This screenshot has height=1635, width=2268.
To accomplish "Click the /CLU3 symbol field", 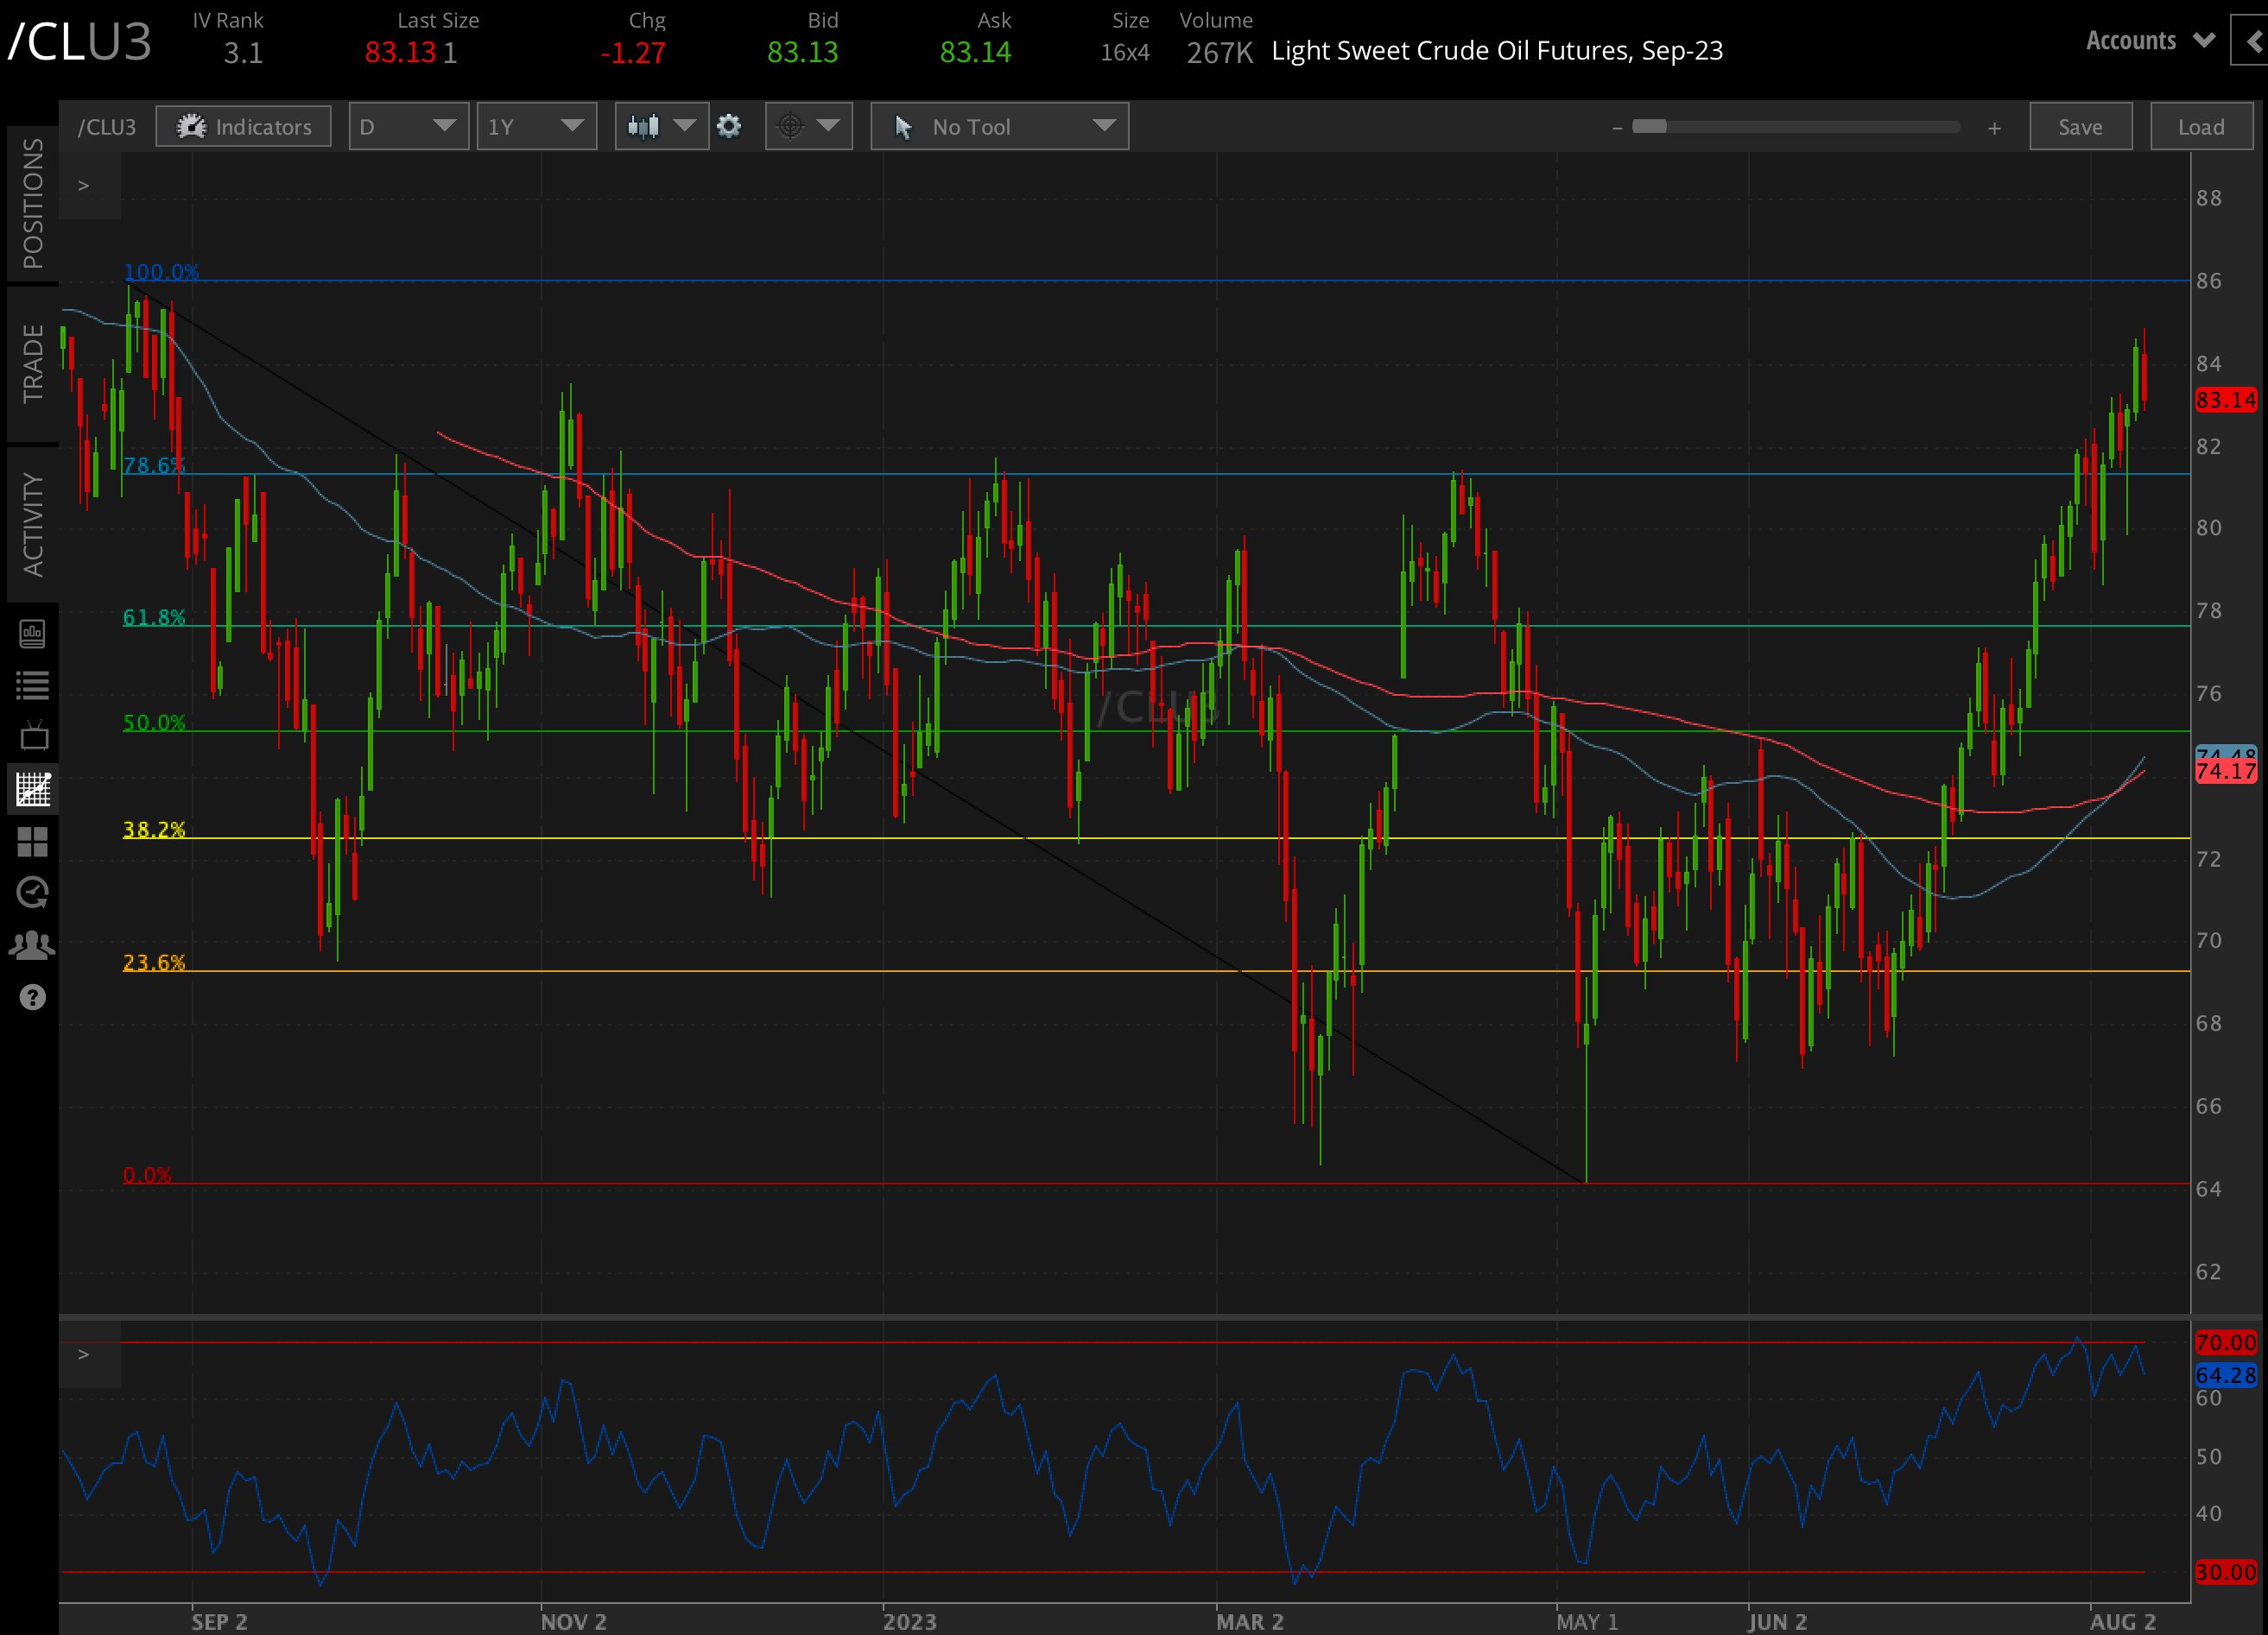I will tap(107, 126).
